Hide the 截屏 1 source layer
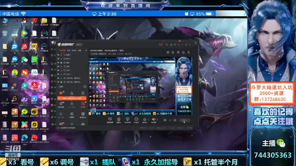 click(58, 55)
